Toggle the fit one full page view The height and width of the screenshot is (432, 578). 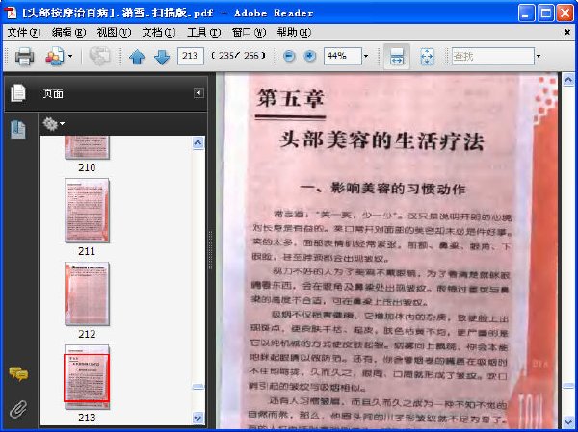427,57
